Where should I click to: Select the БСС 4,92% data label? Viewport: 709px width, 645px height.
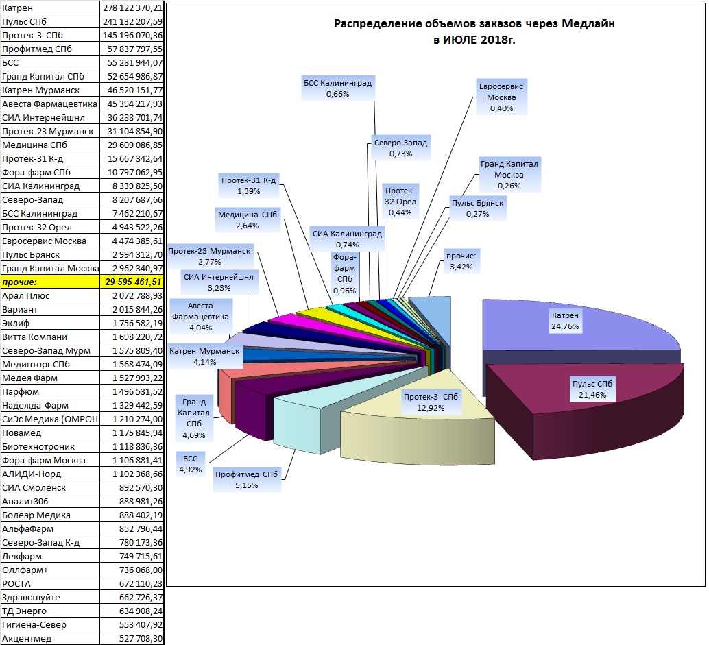click(x=191, y=464)
